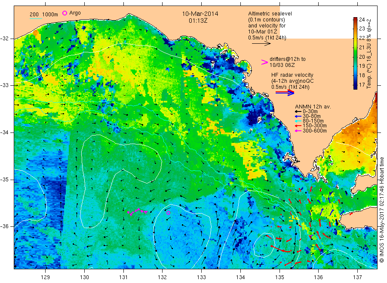Viewport: 387px width, 283px height.
Task: Click the magenta drifter track near 131E
Action: coord(137,212)
